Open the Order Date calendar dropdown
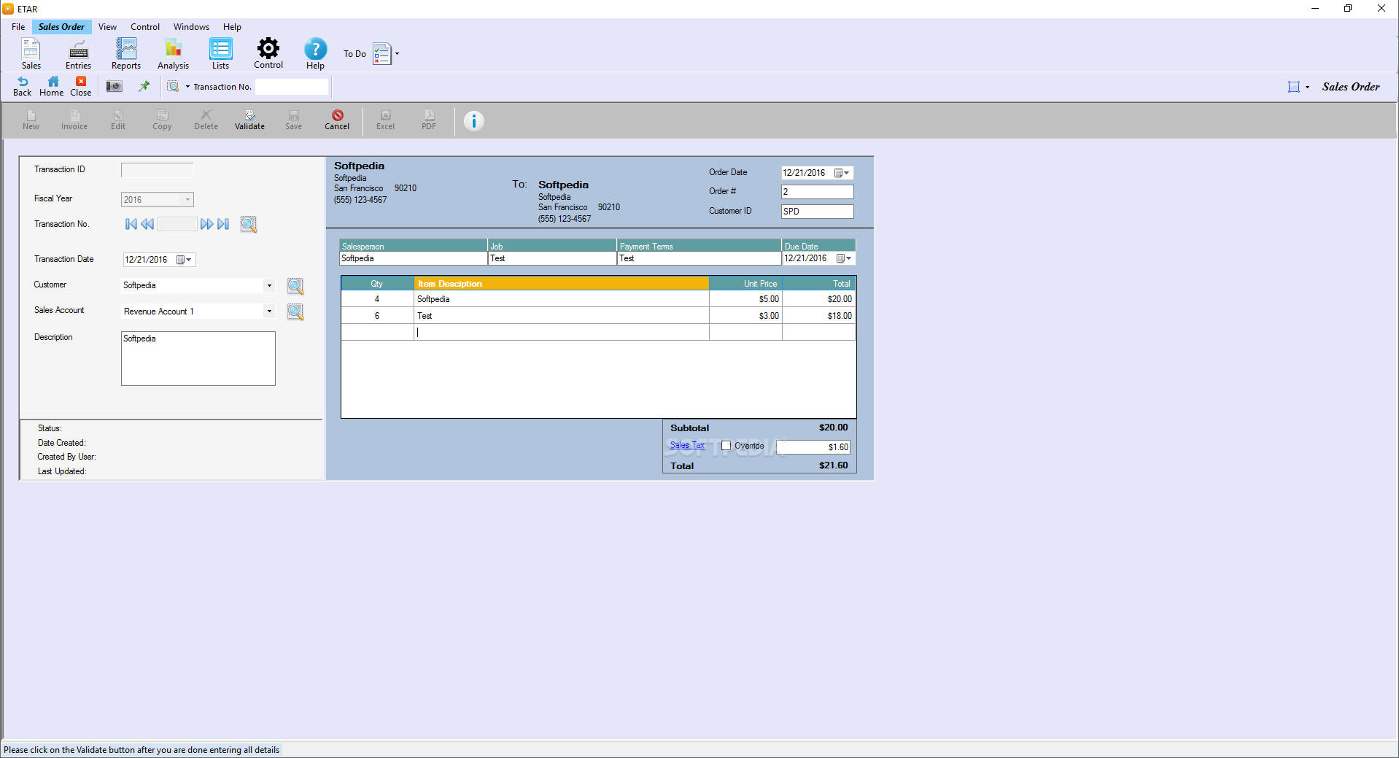This screenshot has height=758, width=1399. (842, 173)
